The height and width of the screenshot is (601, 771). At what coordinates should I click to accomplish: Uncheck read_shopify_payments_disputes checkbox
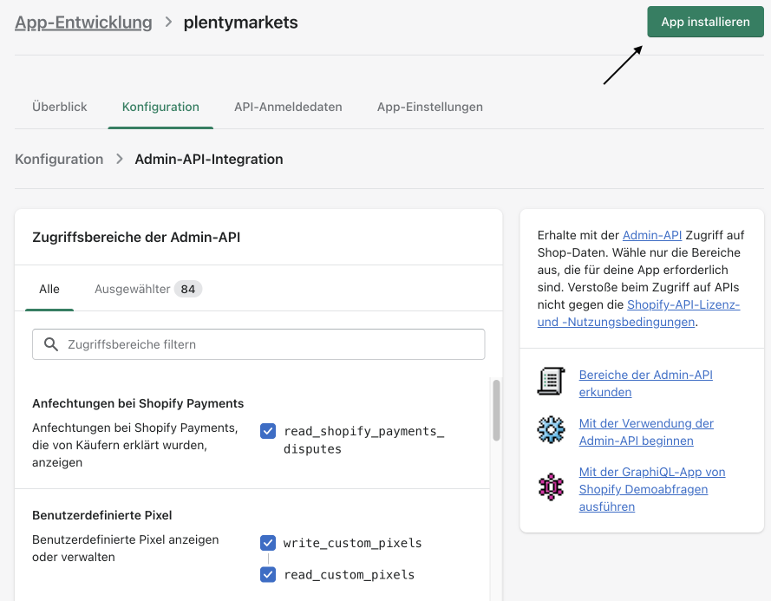[x=268, y=431]
